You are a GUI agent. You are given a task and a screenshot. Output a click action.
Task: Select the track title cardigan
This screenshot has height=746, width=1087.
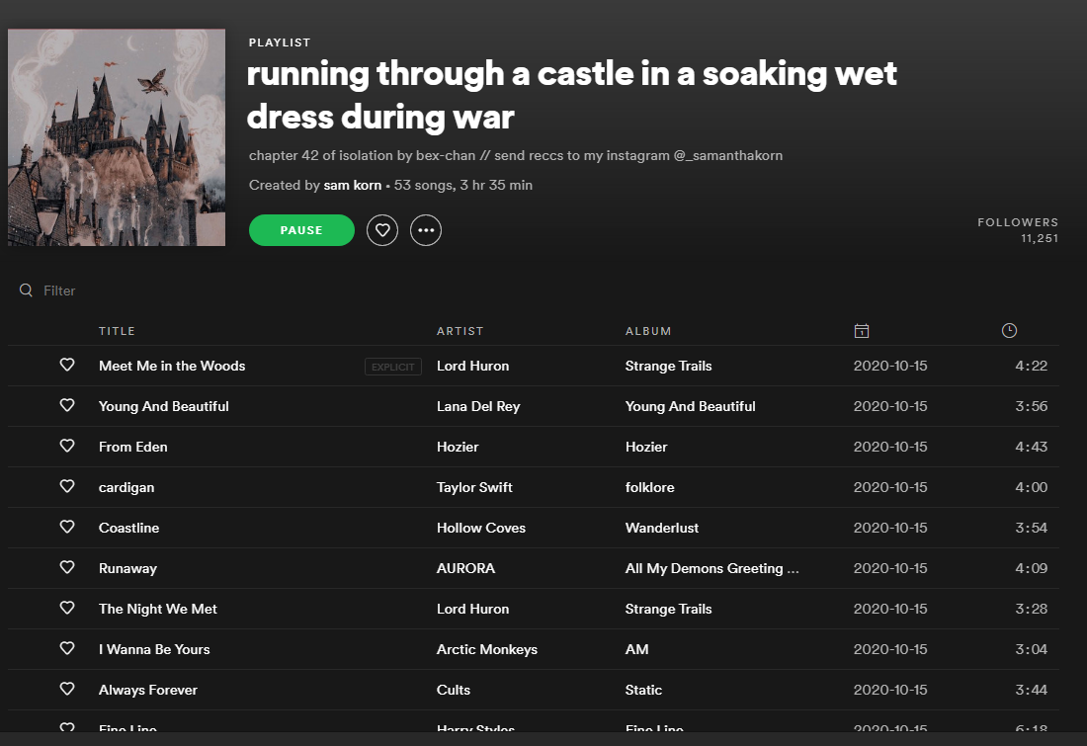pyautogui.click(x=126, y=487)
